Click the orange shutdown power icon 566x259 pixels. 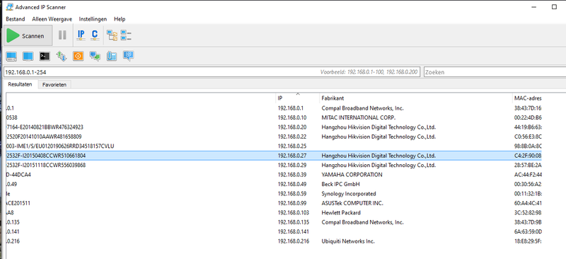[x=78, y=56]
